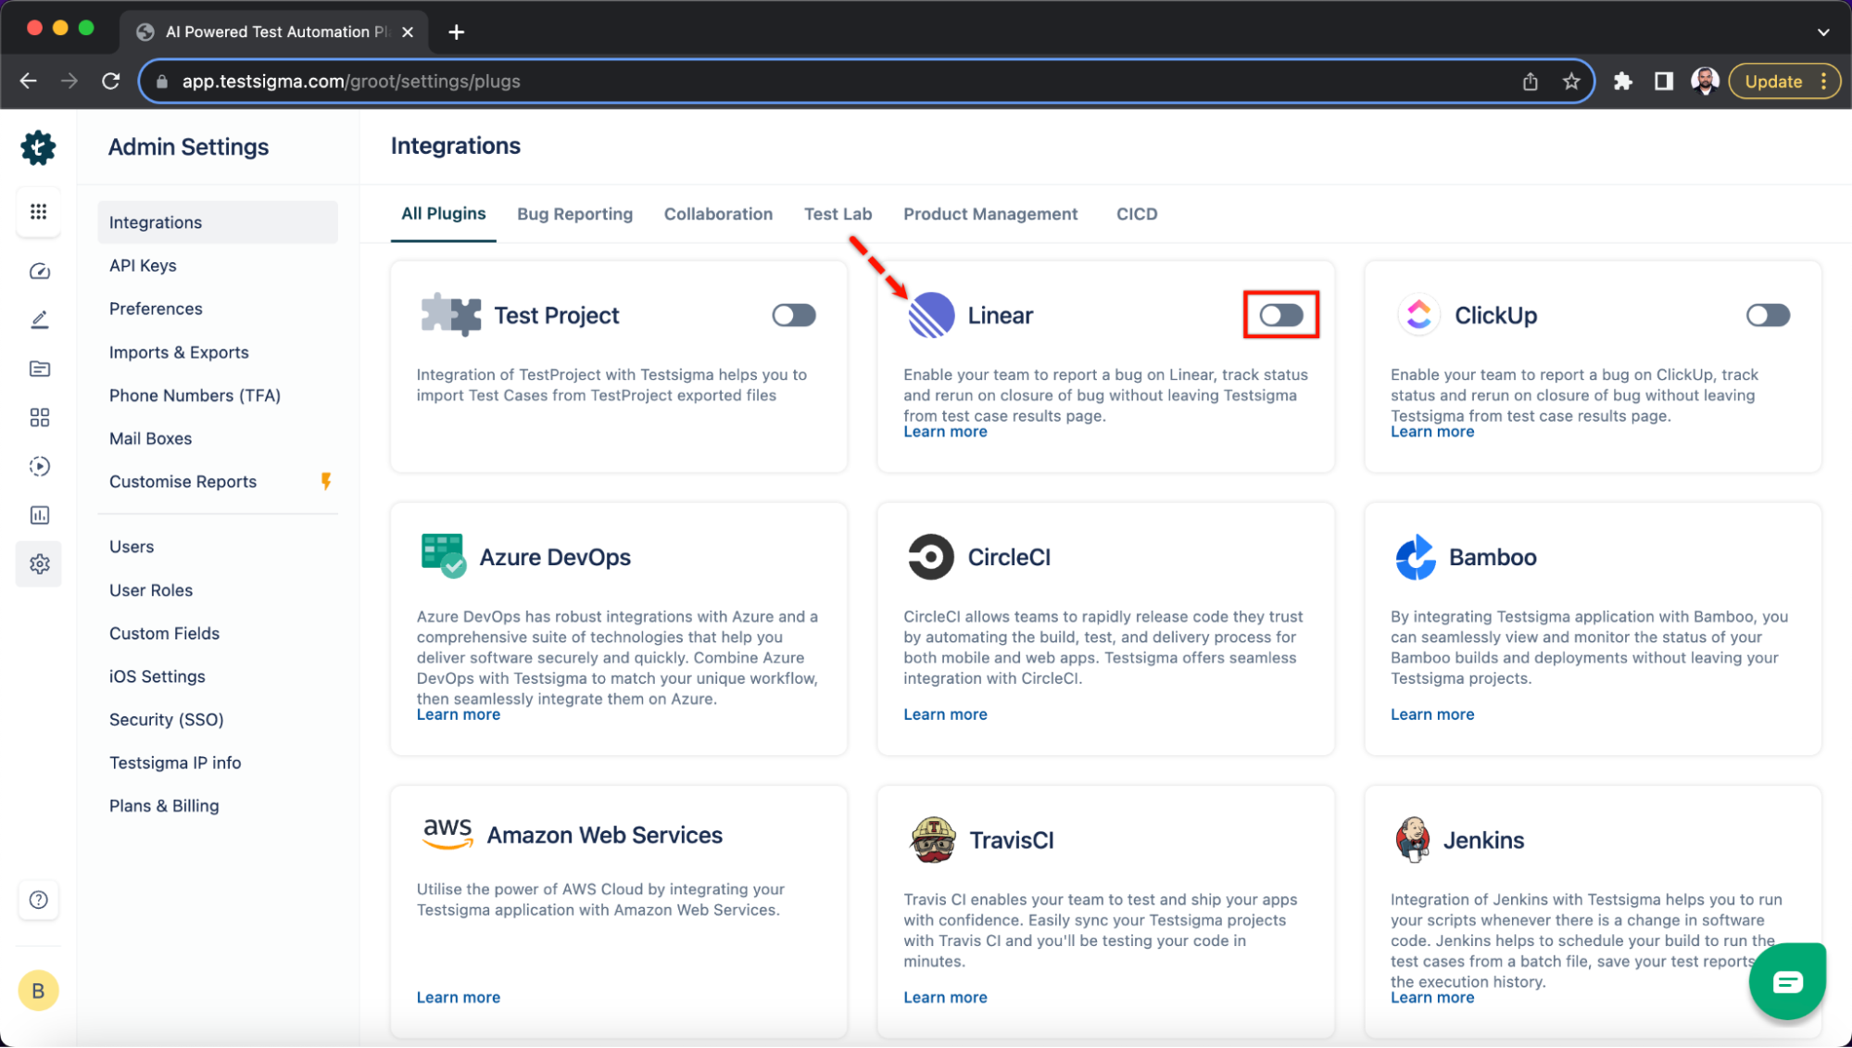The height and width of the screenshot is (1048, 1852).
Task: Go back with browser arrow
Action: (x=29, y=82)
